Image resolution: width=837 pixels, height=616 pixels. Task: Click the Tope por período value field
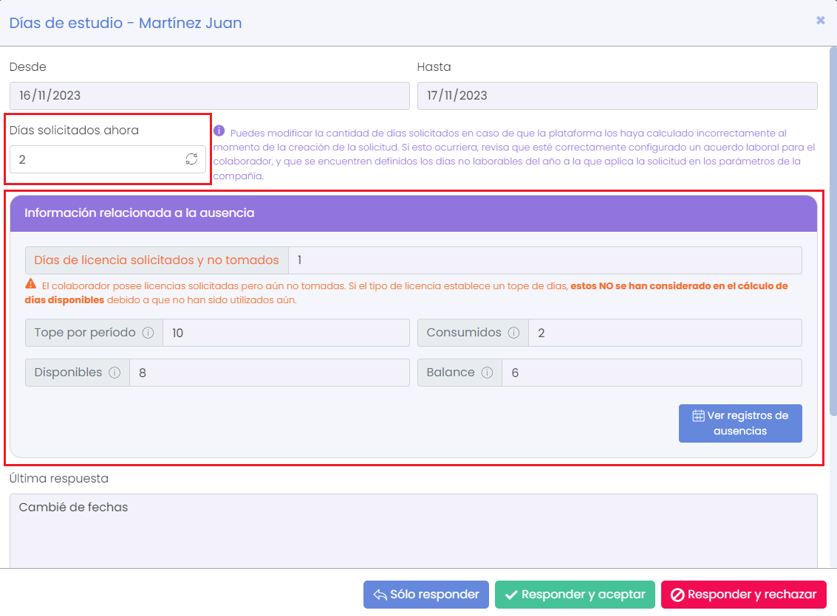click(285, 333)
